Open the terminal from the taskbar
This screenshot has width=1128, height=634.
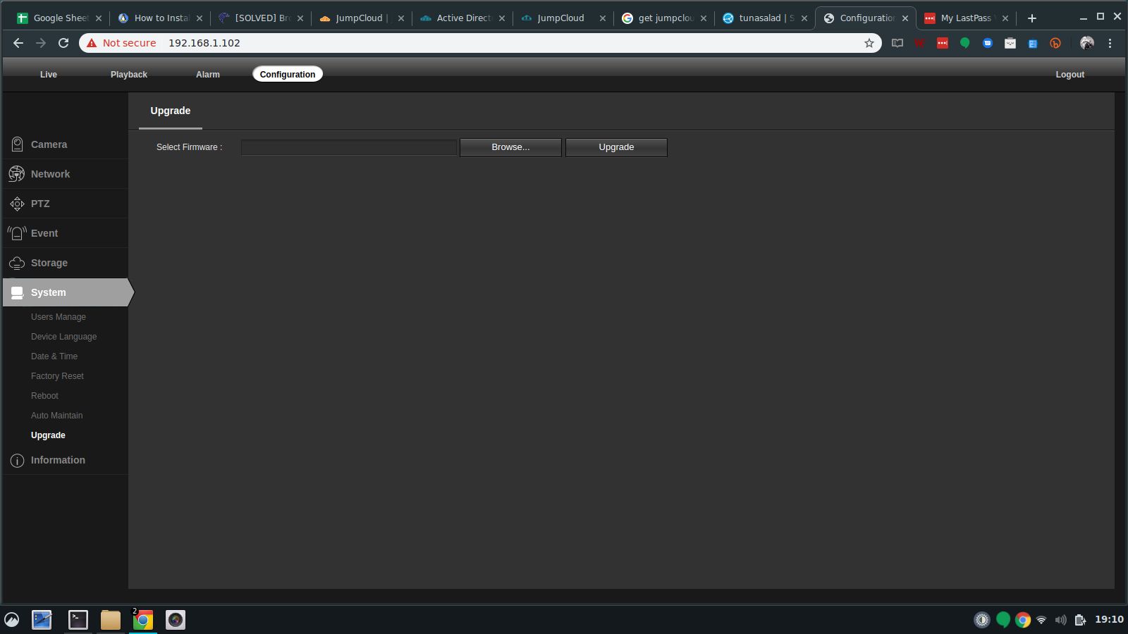pyautogui.click(x=78, y=620)
